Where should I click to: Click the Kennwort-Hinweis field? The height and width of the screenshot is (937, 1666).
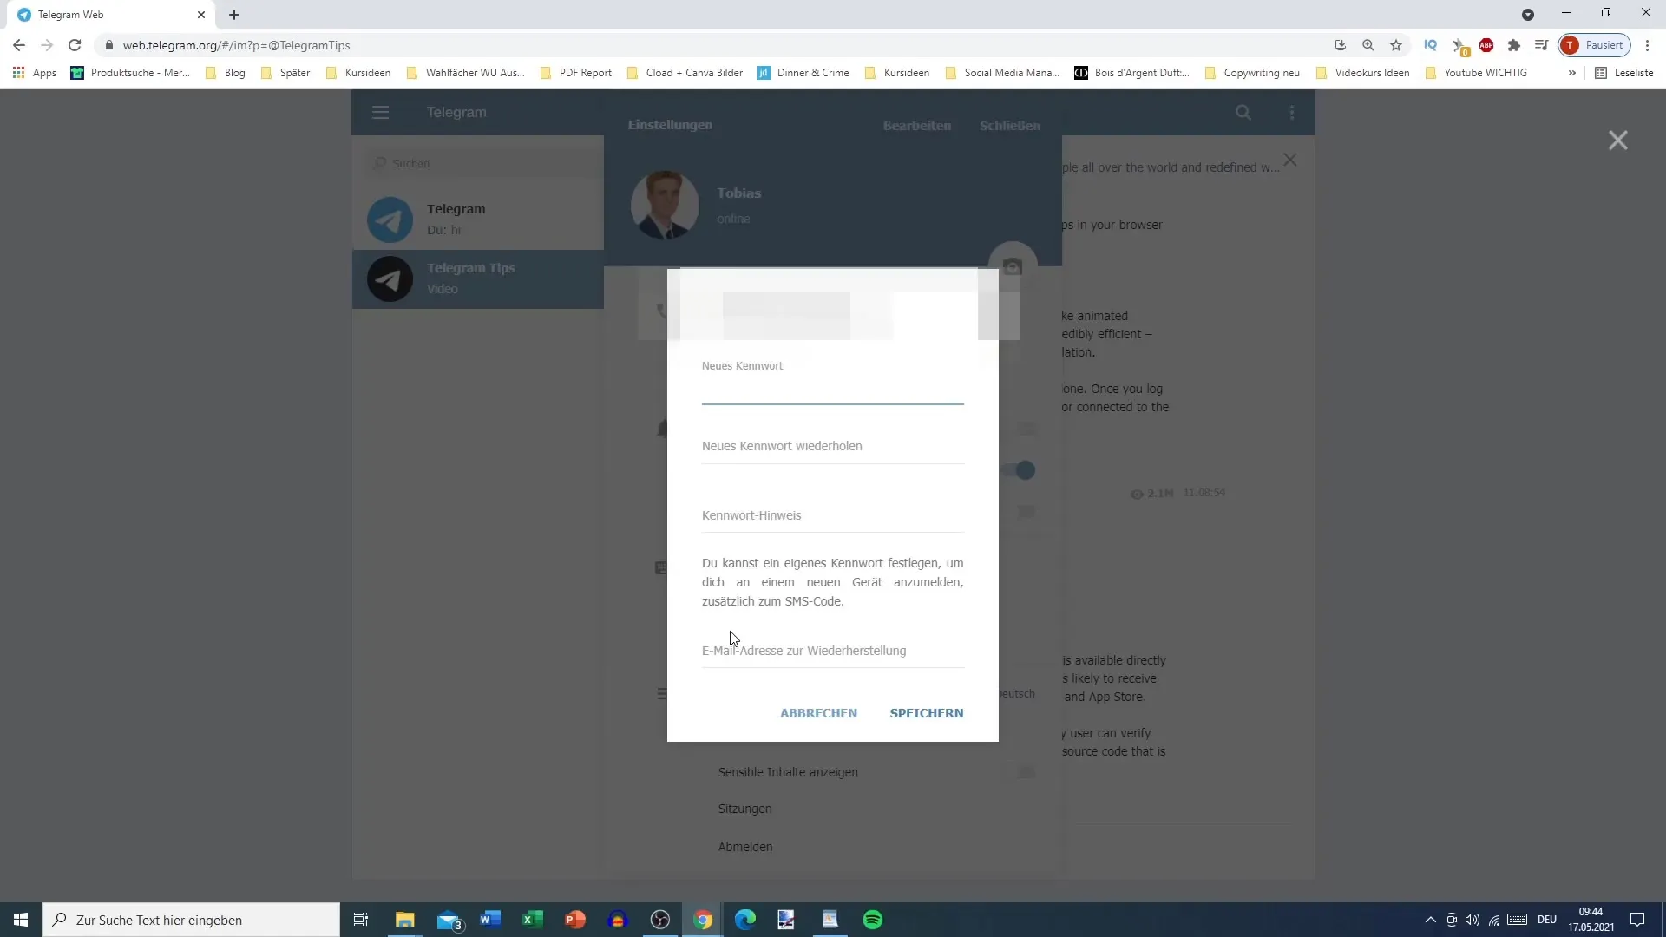832,515
